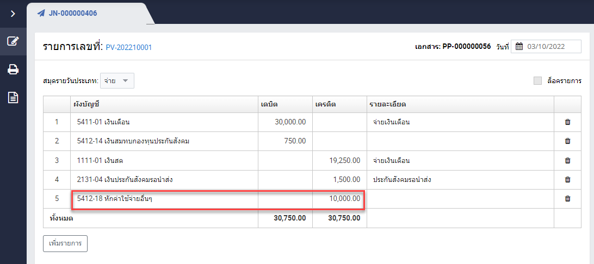Click the credit value 19,250.00

345,160
